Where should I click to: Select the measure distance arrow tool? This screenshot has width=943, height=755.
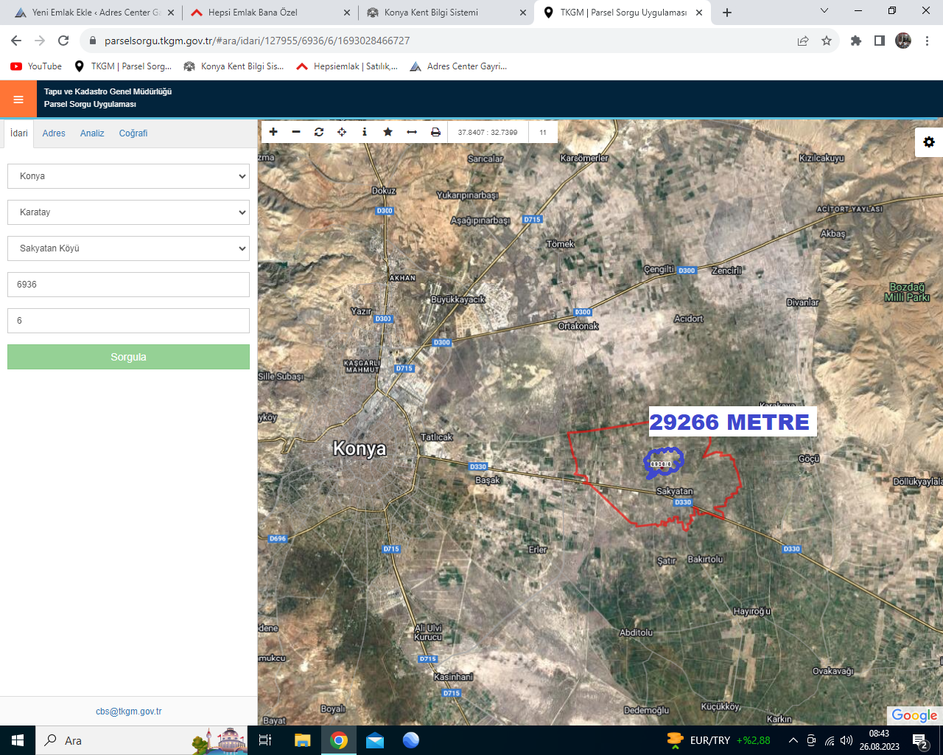click(x=412, y=132)
